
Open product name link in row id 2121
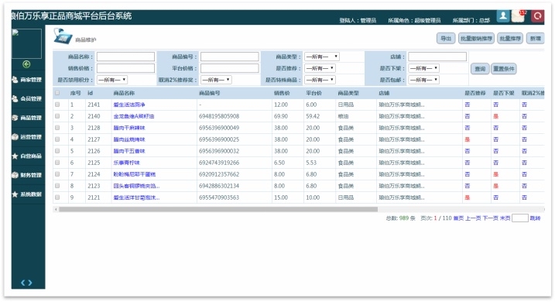pyautogui.click(x=136, y=197)
